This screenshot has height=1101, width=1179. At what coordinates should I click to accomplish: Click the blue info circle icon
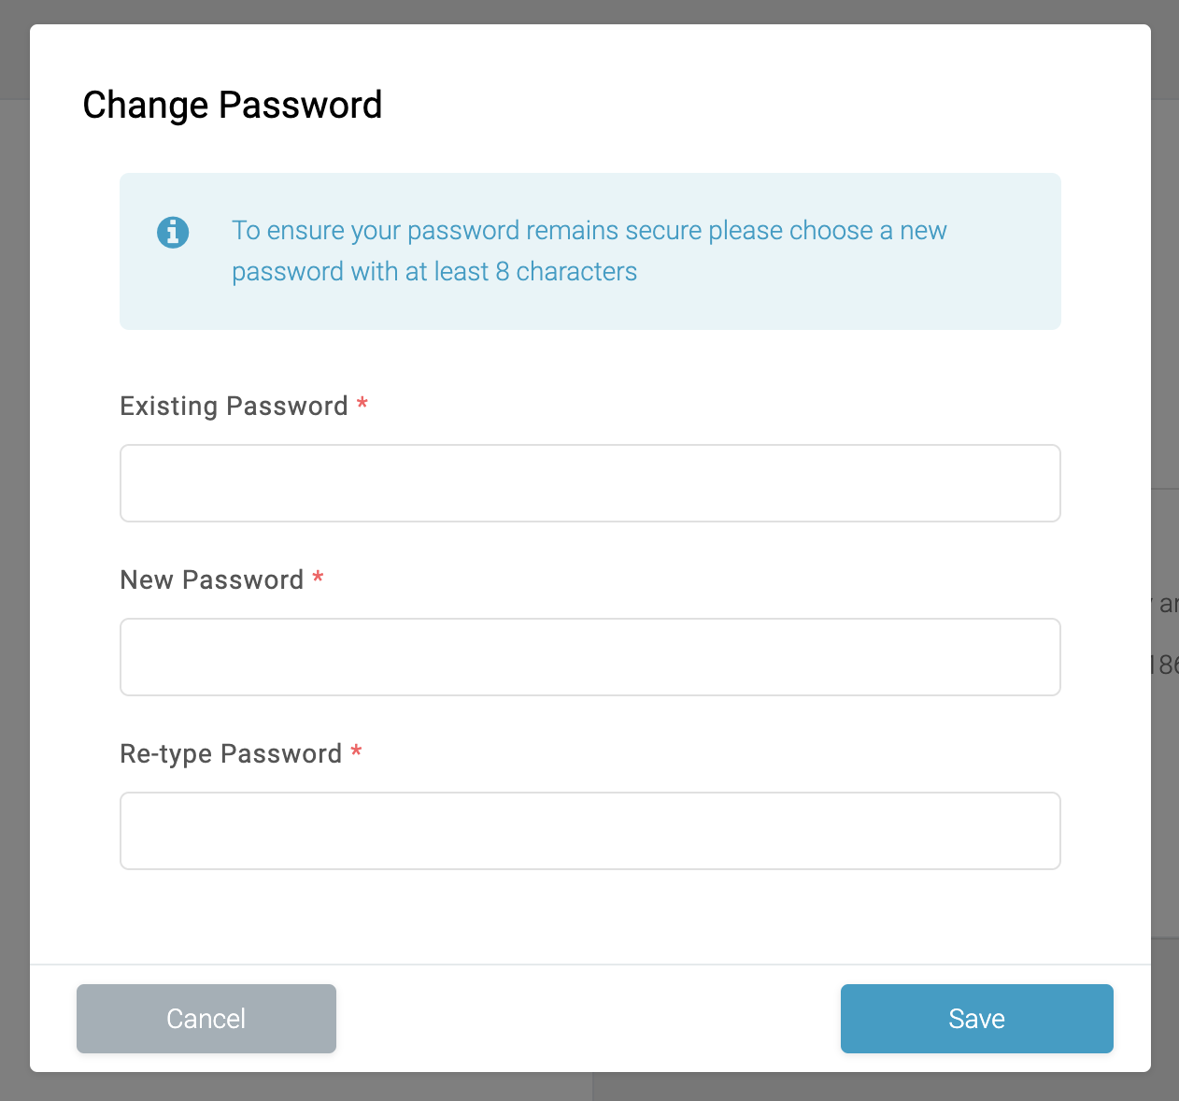tap(173, 232)
